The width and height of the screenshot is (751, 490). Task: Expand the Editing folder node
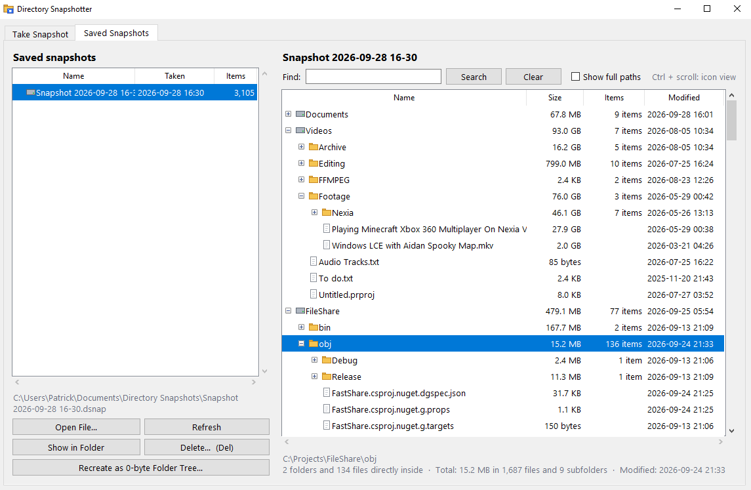[301, 163]
